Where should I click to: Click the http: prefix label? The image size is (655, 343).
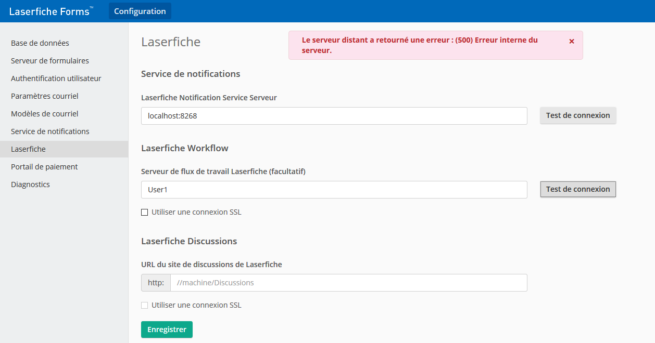pos(156,283)
